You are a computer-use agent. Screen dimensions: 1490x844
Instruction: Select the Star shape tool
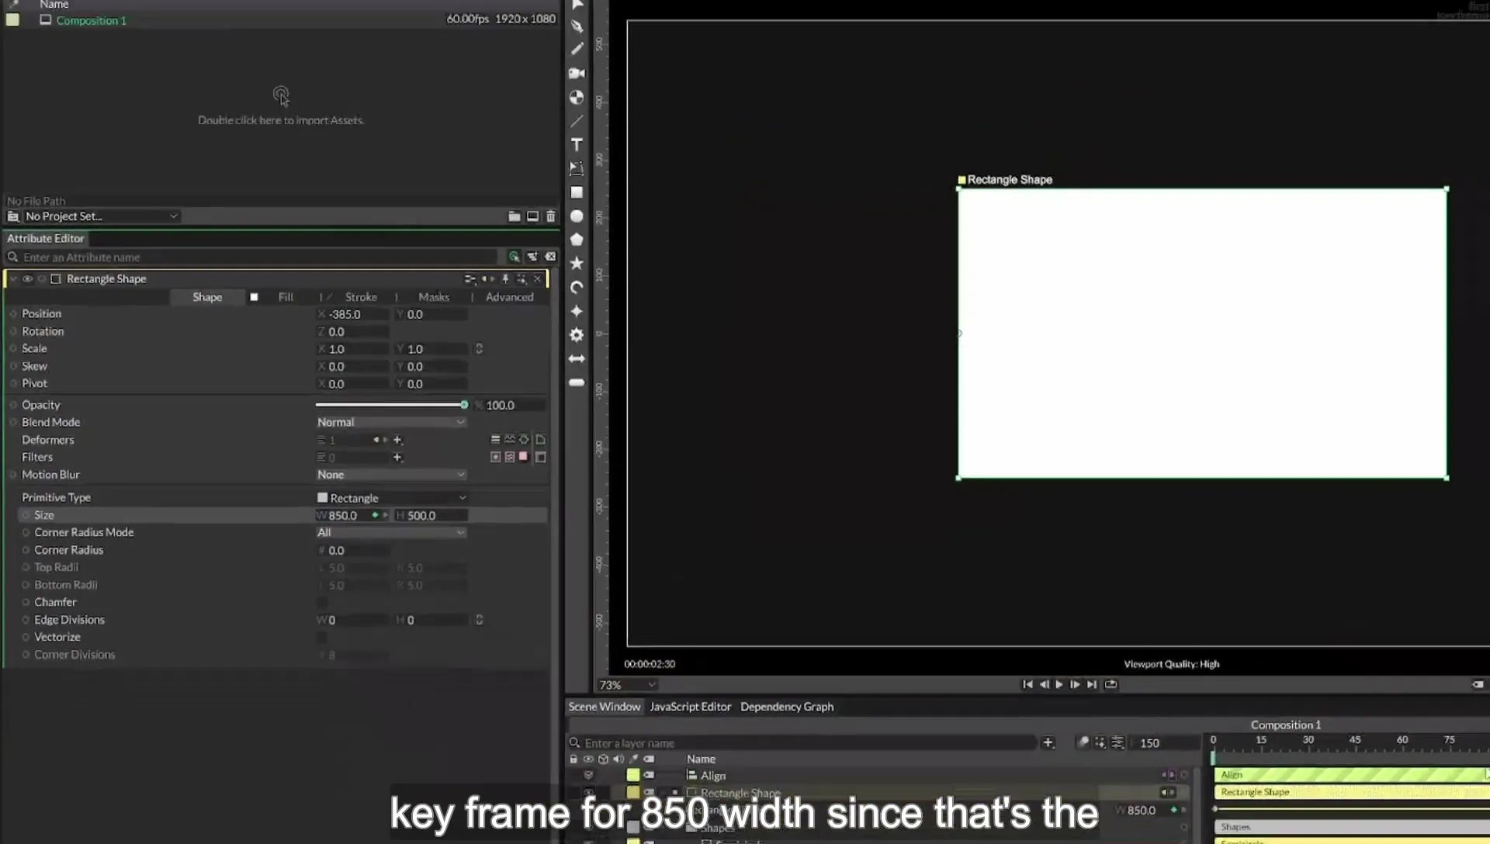pos(577,264)
